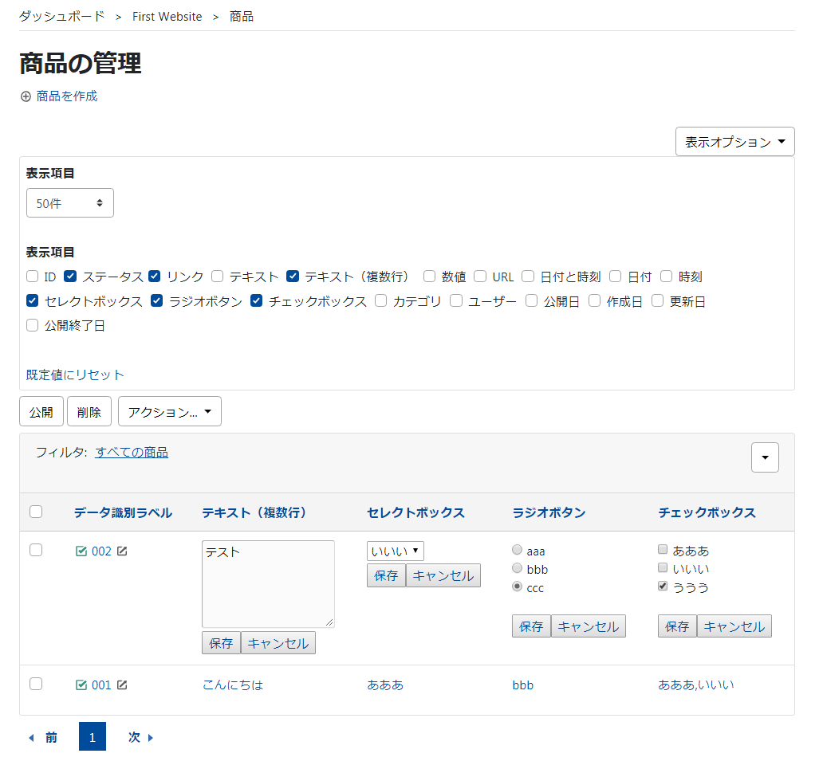This screenshot has width=819, height=769.
Task: Cancel the radio button edit
Action: pyautogui.click(x=589, y=626)
